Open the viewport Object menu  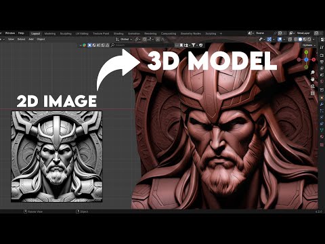[x=41, y=39]
